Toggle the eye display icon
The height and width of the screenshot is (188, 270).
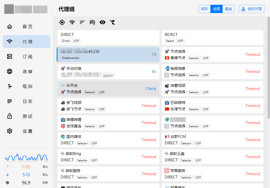[x=103, y=22]
